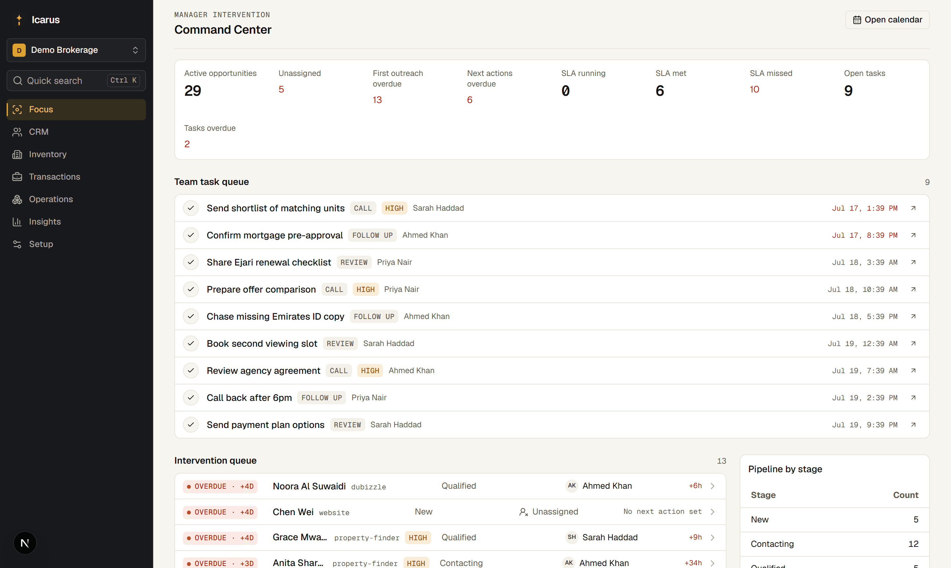Open Book second viewing slot arrow link
951x568 pixels.
pos(913,343)
